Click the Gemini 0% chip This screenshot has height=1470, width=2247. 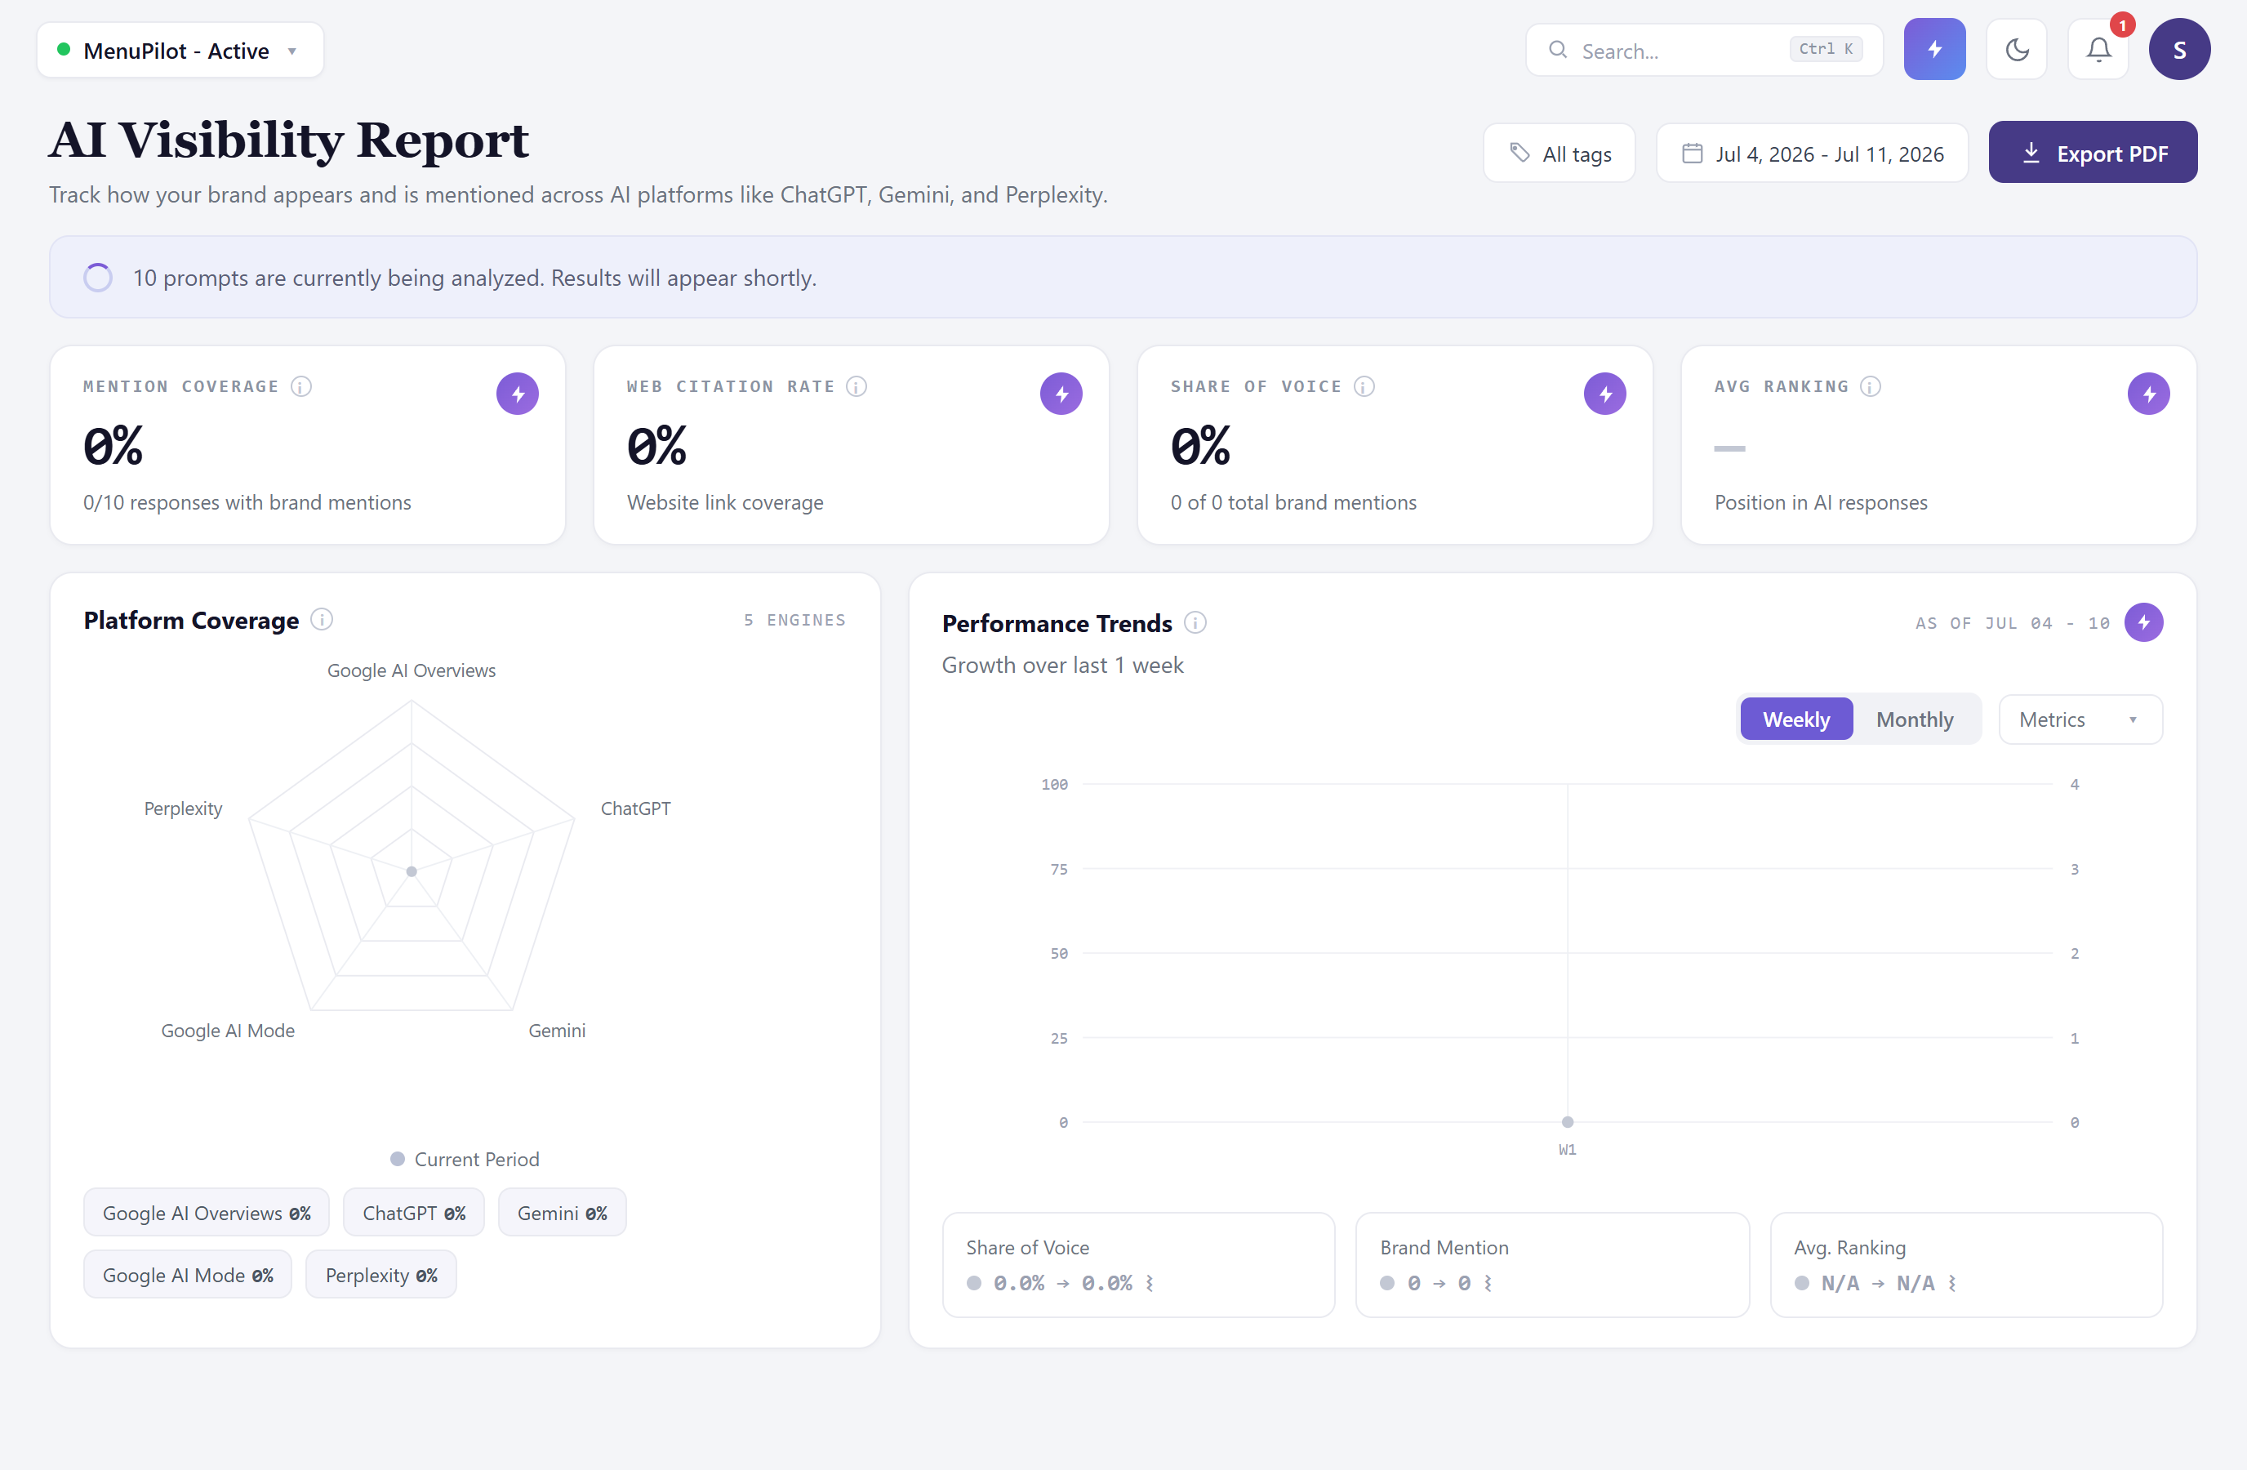click(x=562, y=1212)
